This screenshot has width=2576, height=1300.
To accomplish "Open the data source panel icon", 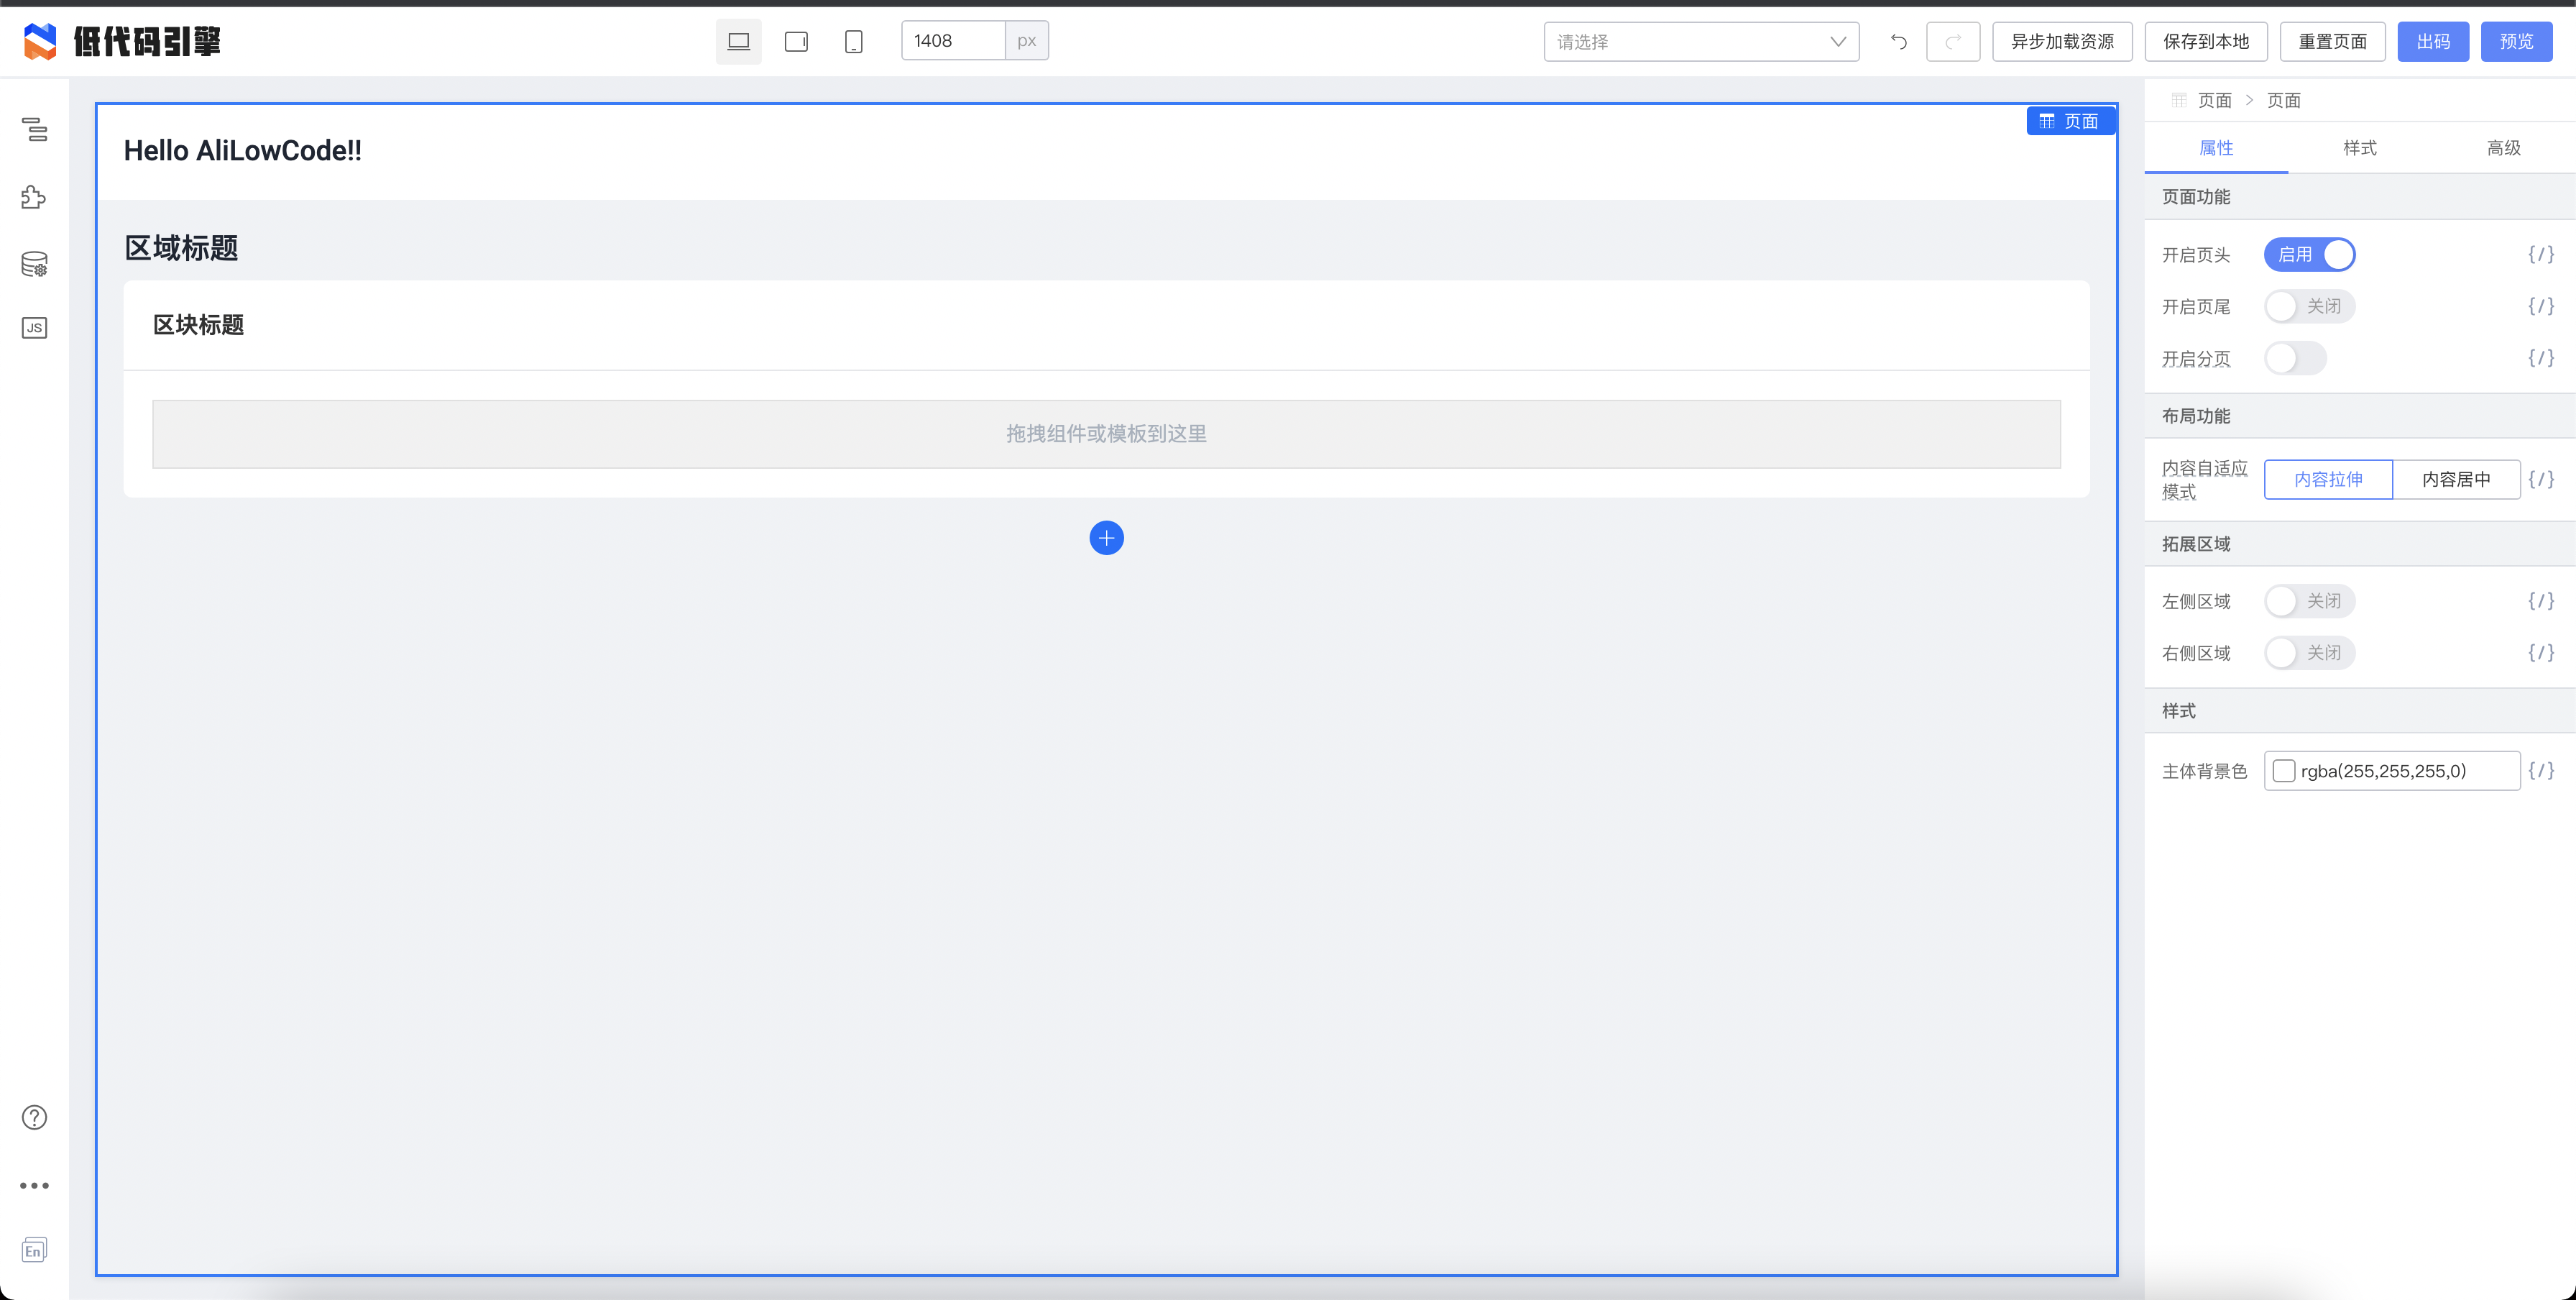I will point(34,264).
